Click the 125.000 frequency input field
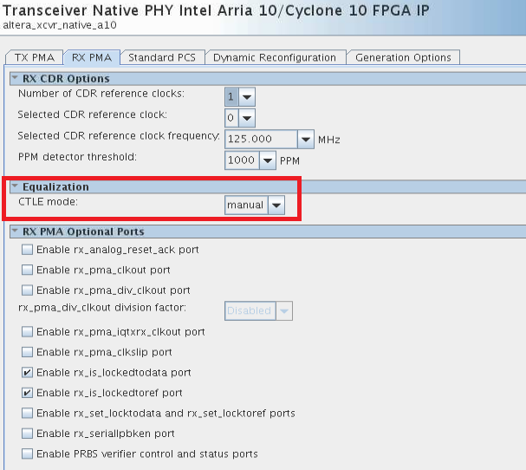The width and height of the screenshot is (526, 470). pyautogui.click(x=260, y=139)
